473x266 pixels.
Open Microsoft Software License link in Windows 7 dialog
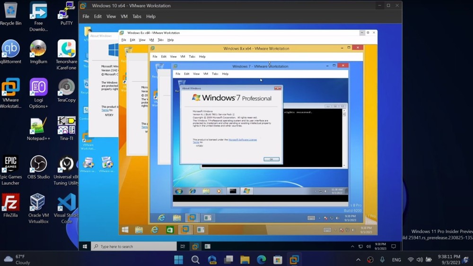pos(242,140)
